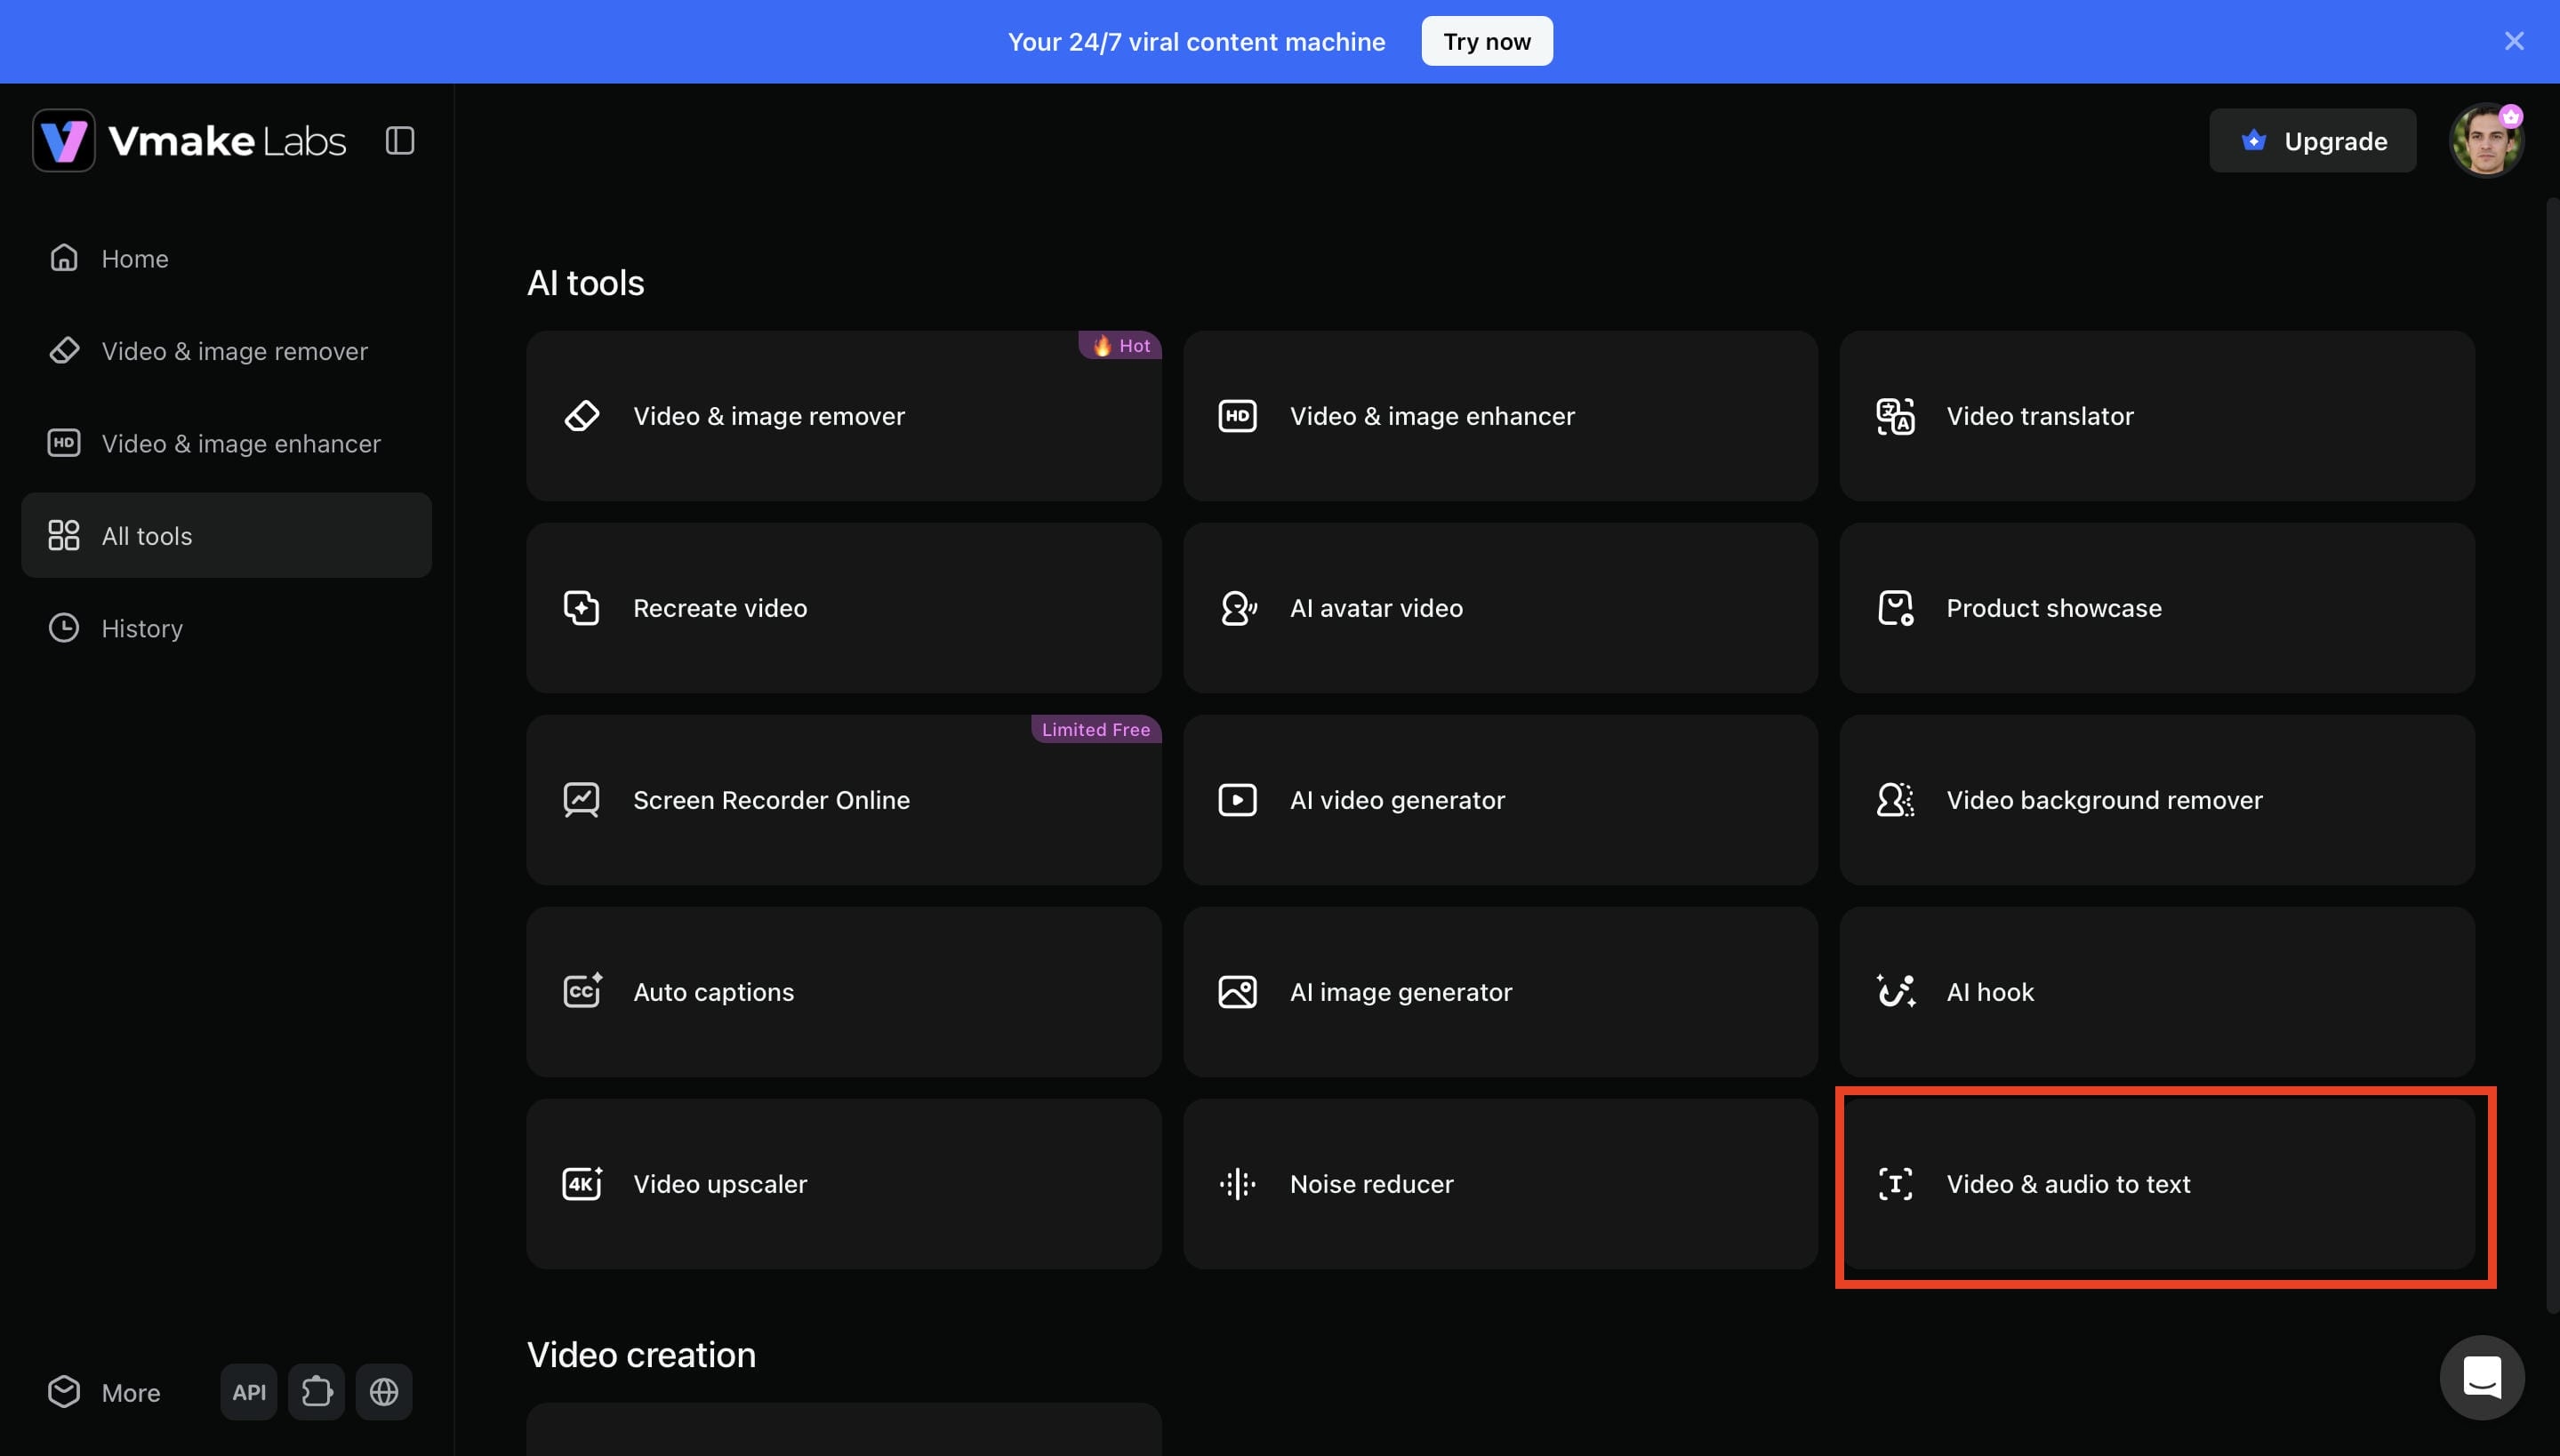Open the user profile avatar
Image resolution: width=2560 pixels, height=1456 pixels.
tap(2486, 140)
